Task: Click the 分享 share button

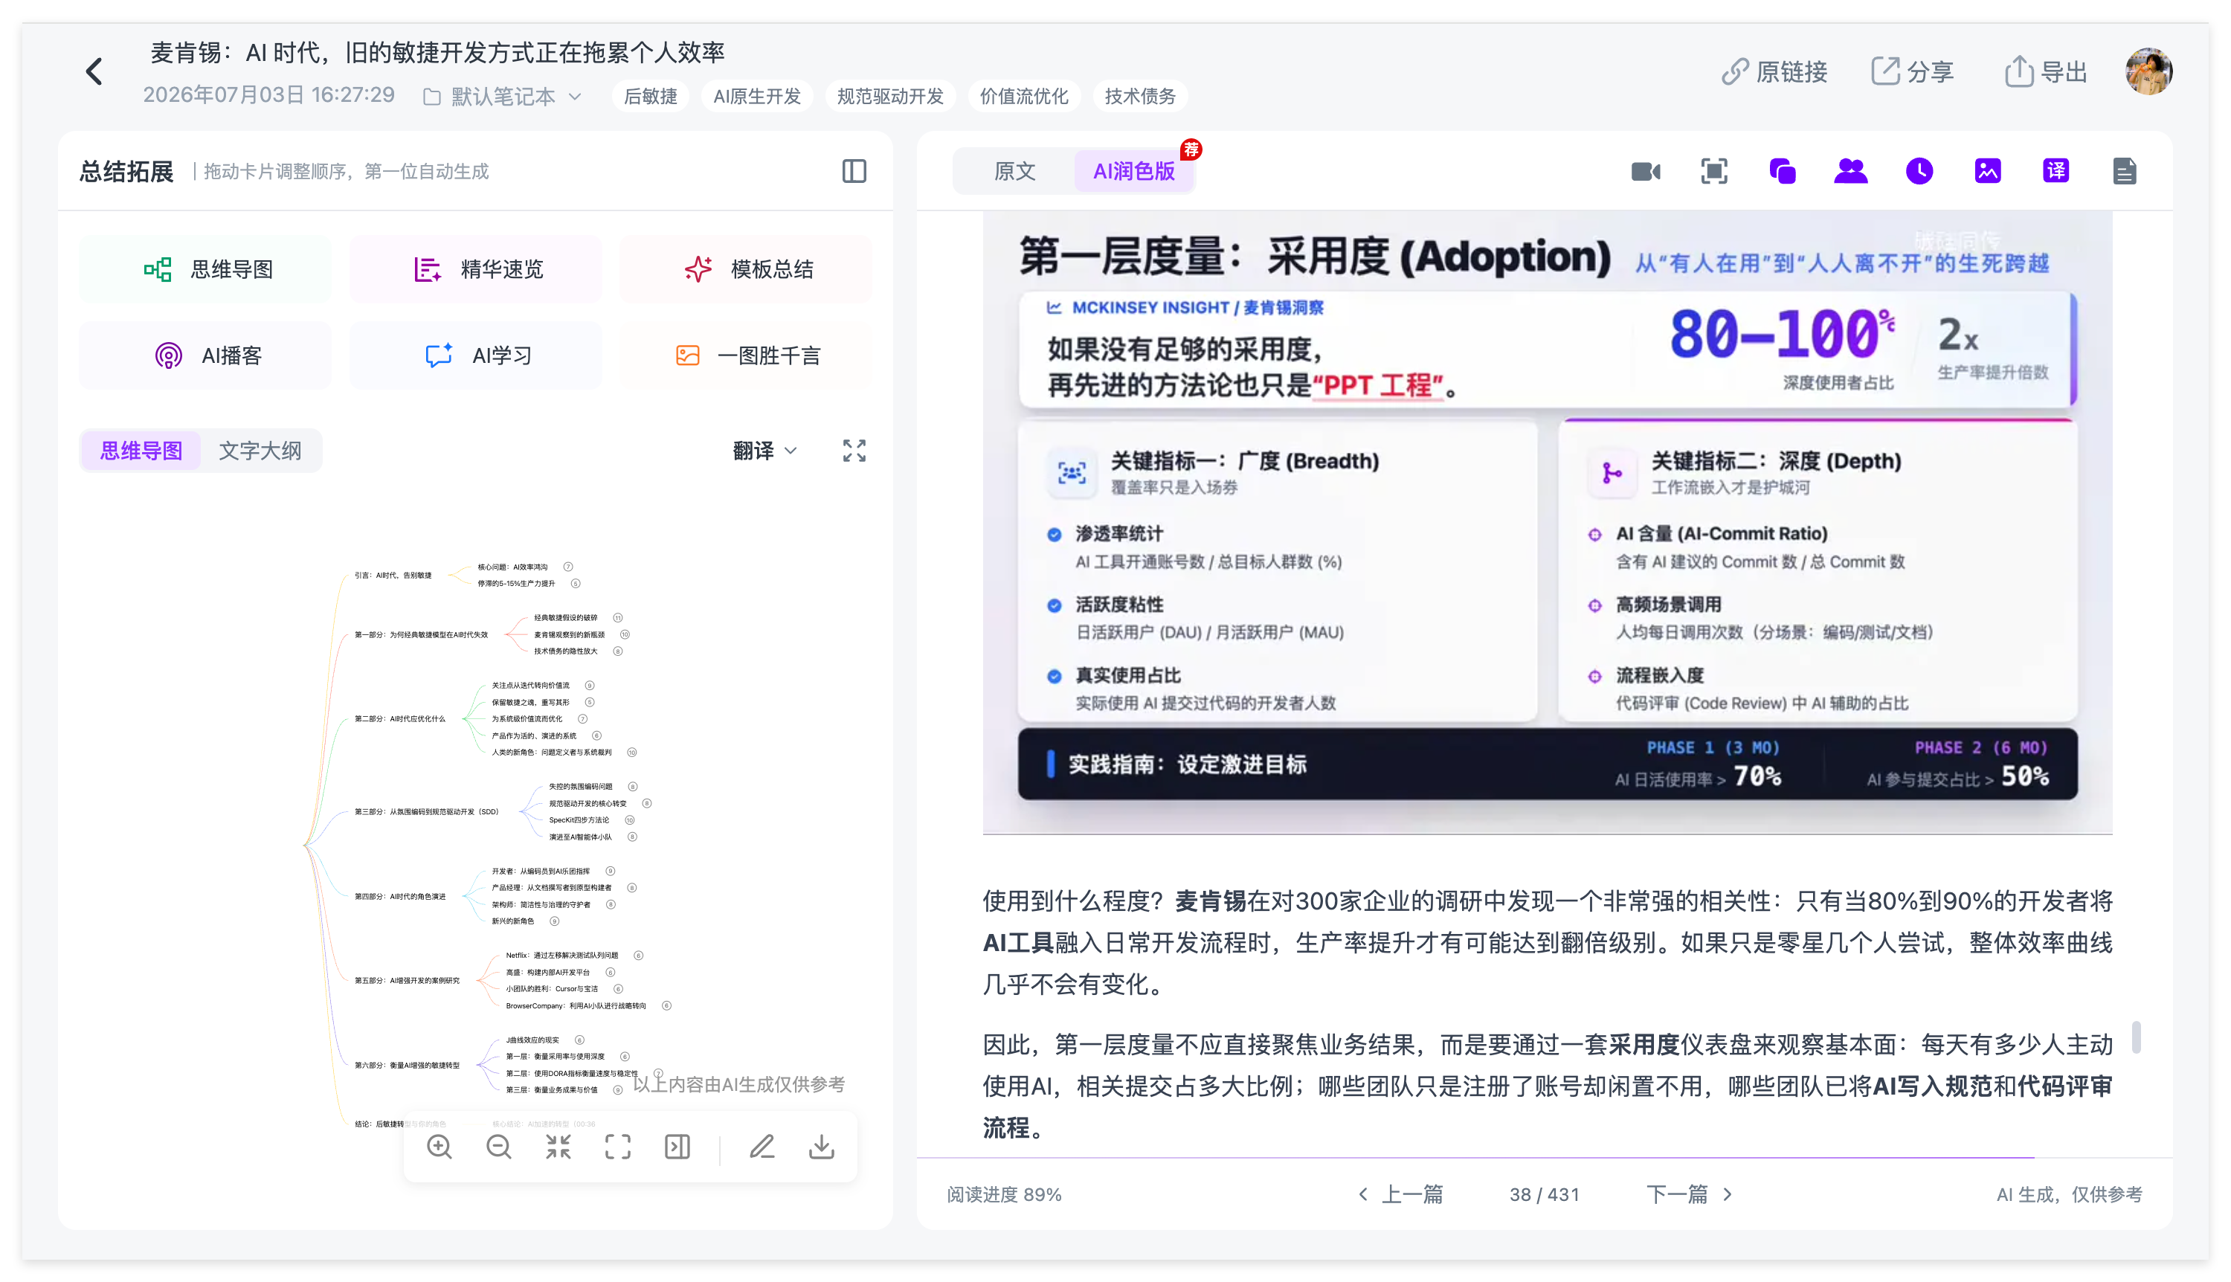Action: click(1912, 72)
